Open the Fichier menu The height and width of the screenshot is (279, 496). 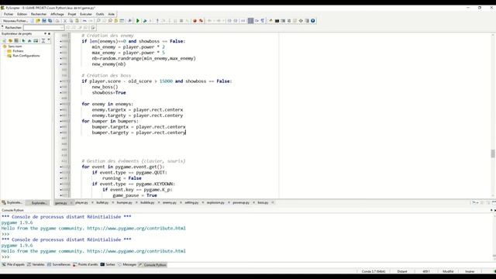point(9,14)
